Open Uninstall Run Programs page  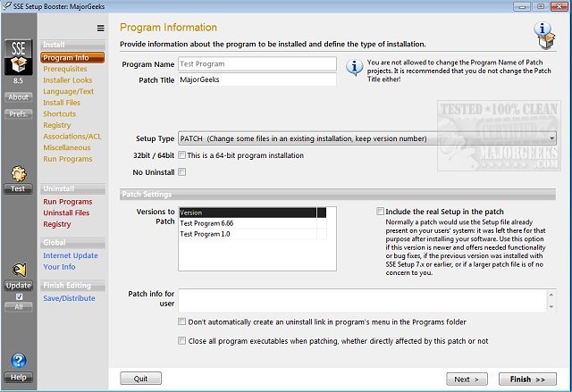point(68,202)
